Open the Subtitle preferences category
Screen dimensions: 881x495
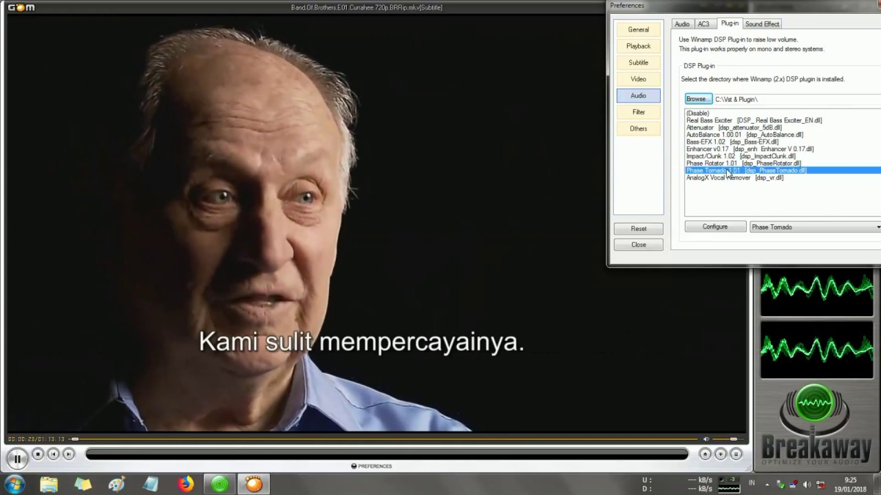click(638, 63)
